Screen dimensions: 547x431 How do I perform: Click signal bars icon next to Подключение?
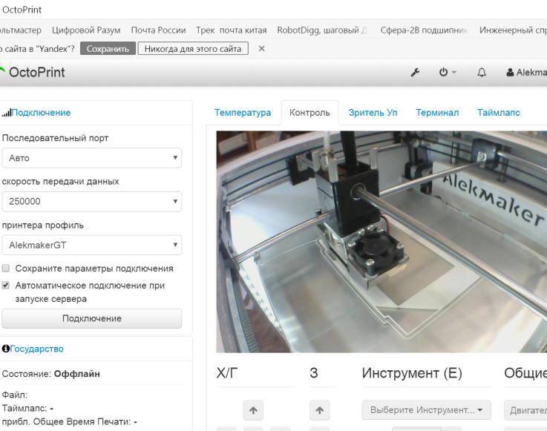tap(6, 113)
